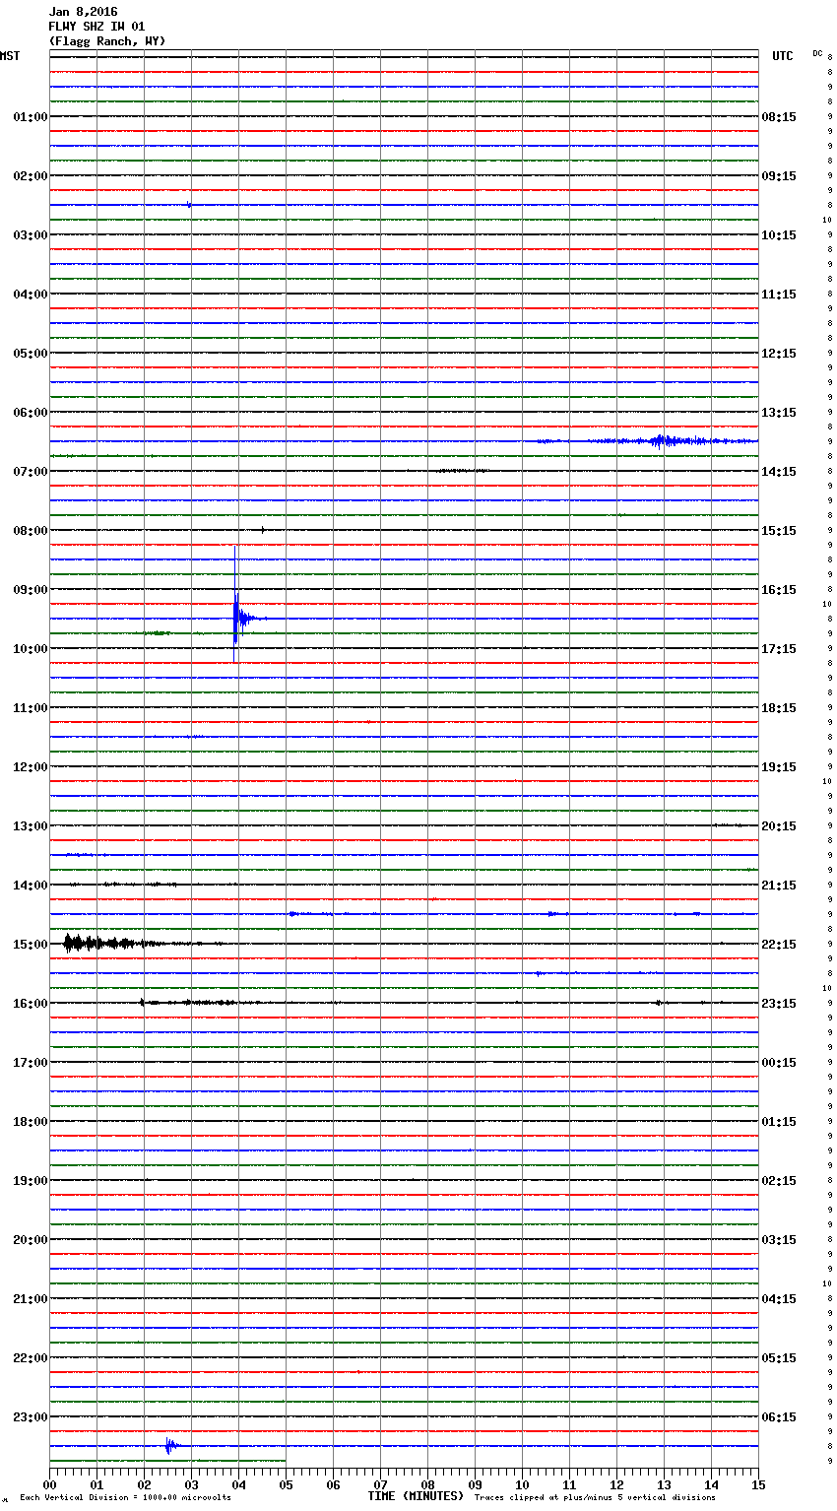Viewport: 837px width, 1511px height.
Task: Click the location text '(Flagg Ranch, WY)'
Action: [107, 41]
